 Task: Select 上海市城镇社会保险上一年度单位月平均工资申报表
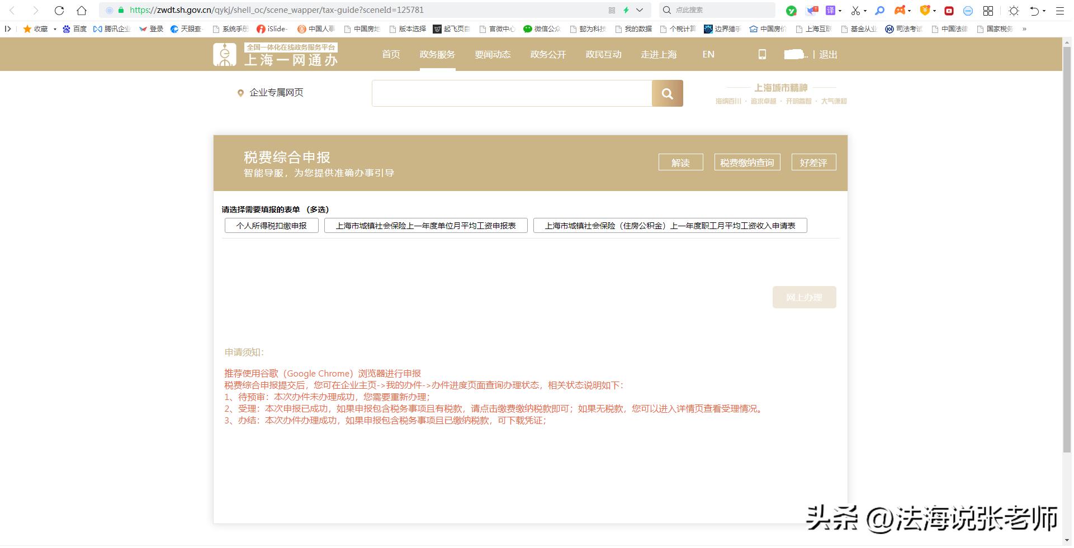click(x=425, y=226)
